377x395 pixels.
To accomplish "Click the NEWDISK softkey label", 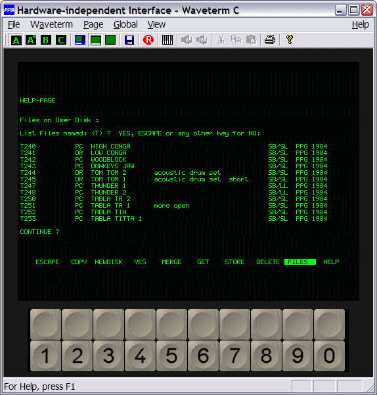I will point(108,262).
